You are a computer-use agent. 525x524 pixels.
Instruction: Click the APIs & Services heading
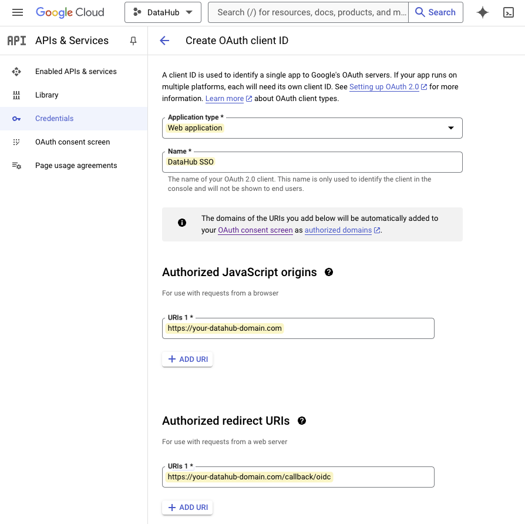72,41
